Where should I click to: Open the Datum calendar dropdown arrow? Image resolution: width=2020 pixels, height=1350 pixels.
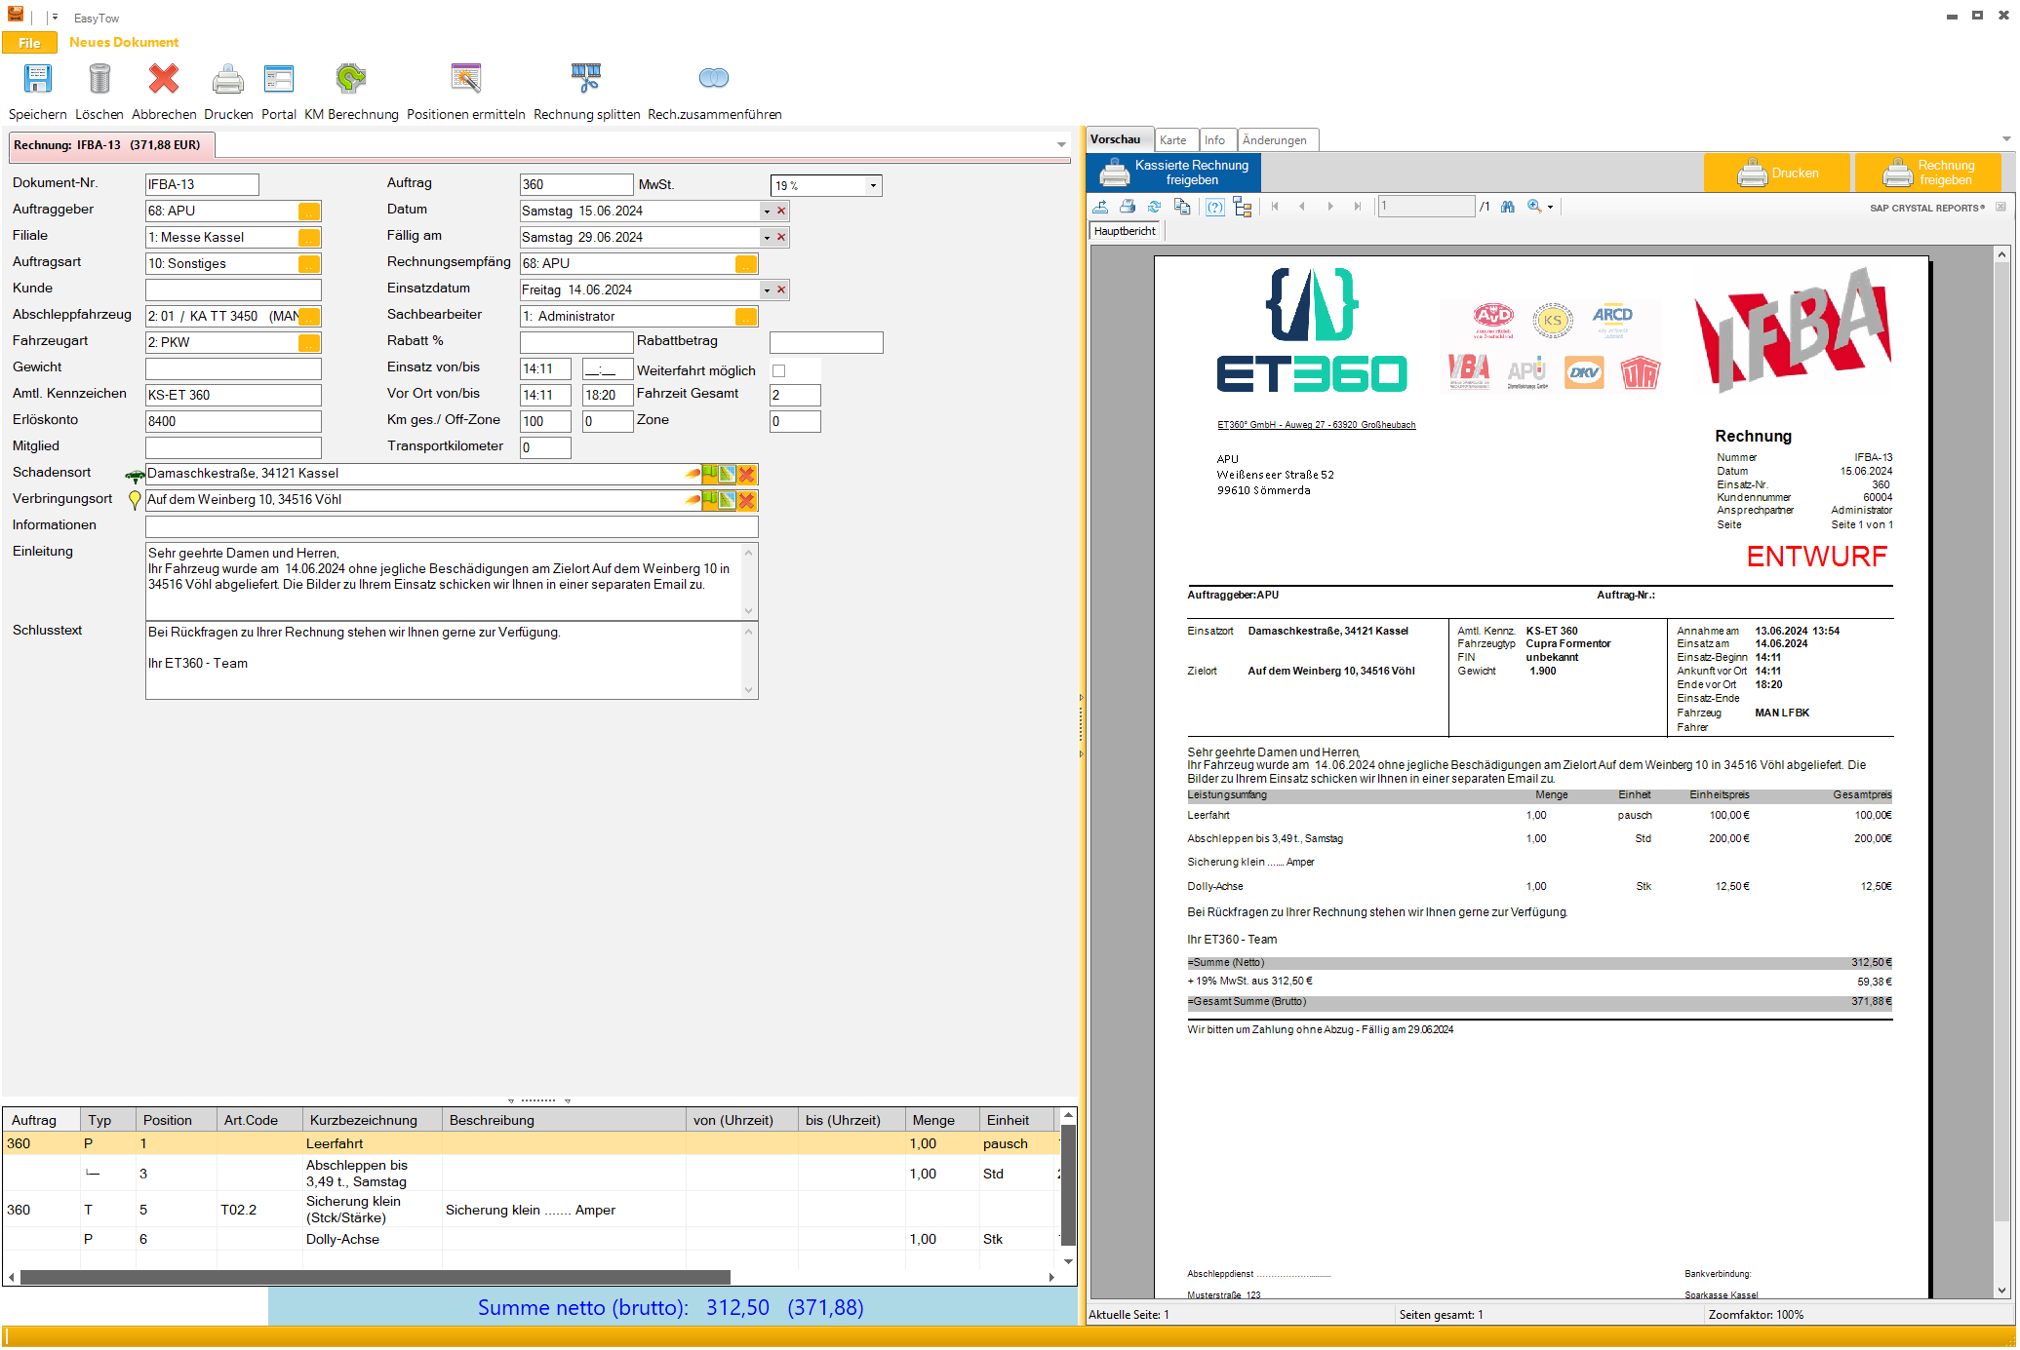click(x=767, y=212)
